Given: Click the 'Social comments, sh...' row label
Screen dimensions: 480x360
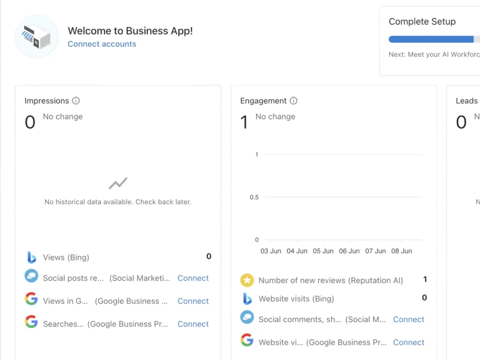Looking at the screenshot, I should pyautogui.click(x=299, y=319).
